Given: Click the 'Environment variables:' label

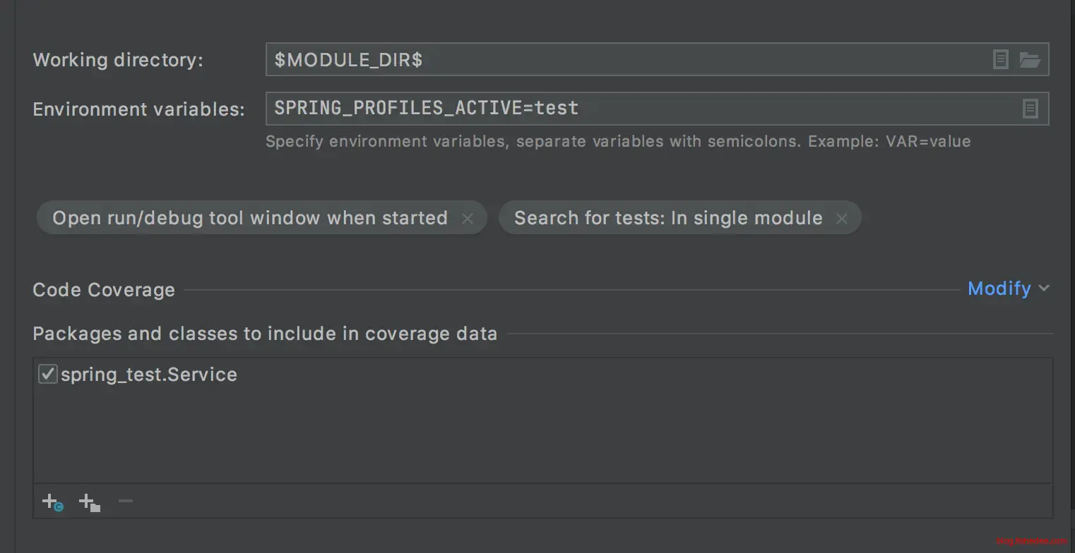Looking at the screenshot, I should point(138,109).
